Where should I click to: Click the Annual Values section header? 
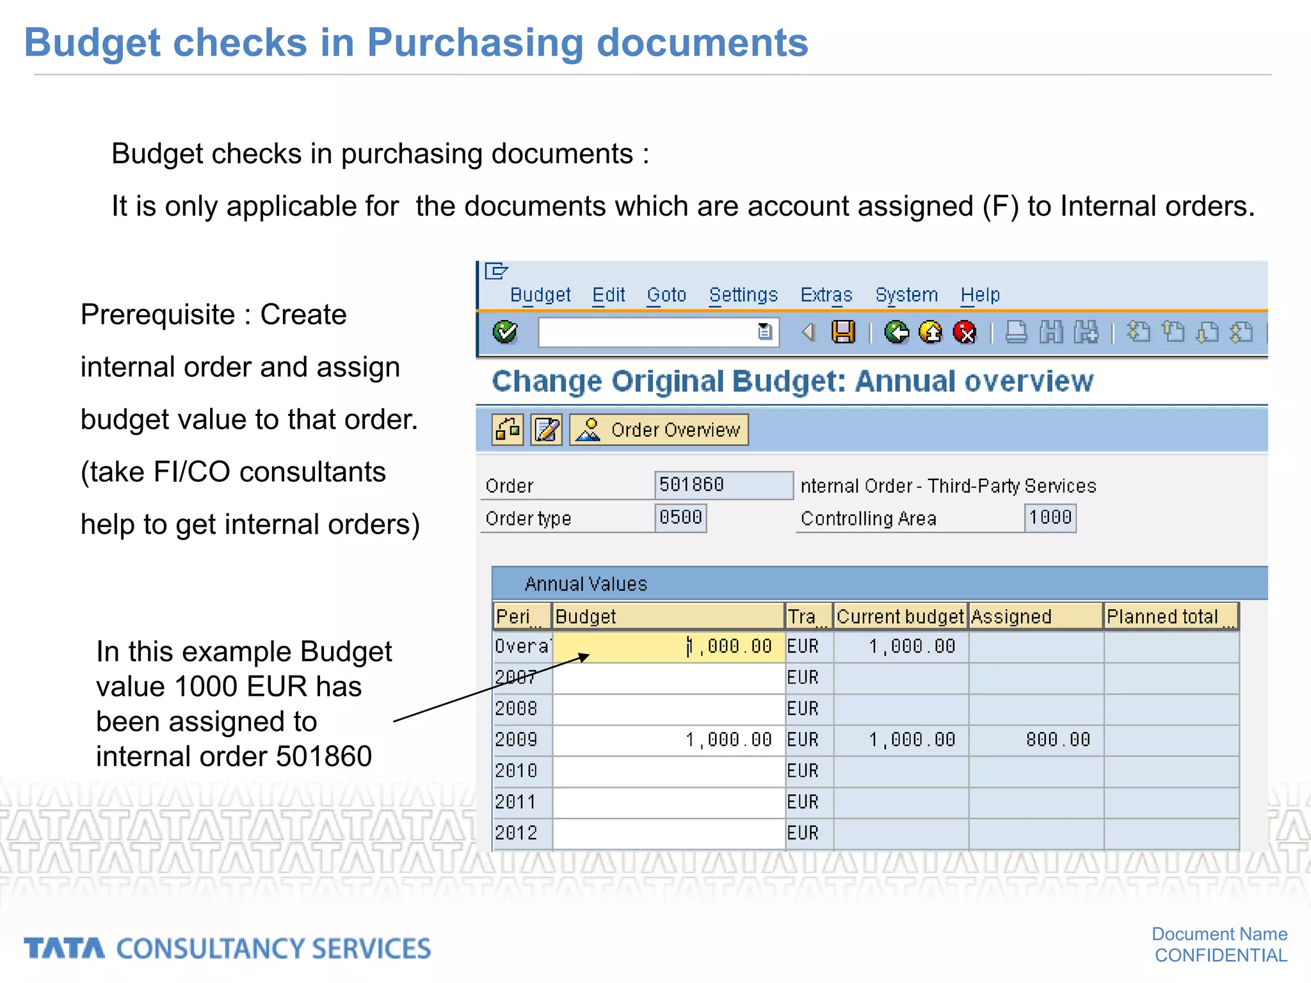pyautogui.click(x=880, y=583)
